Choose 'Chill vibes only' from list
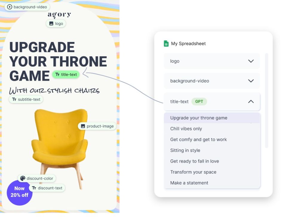282x221 pixels. click(186, 129)
